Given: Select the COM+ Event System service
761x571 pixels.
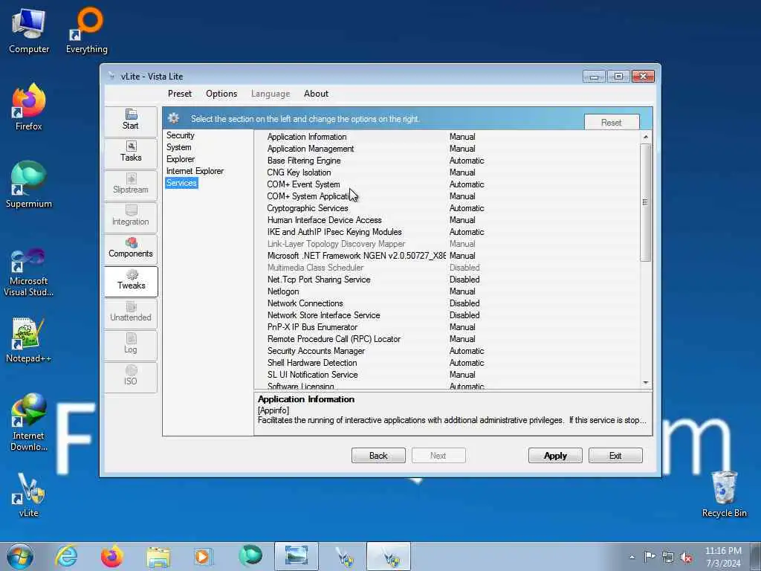Looking at the screenshot, I should coord(303,184).
